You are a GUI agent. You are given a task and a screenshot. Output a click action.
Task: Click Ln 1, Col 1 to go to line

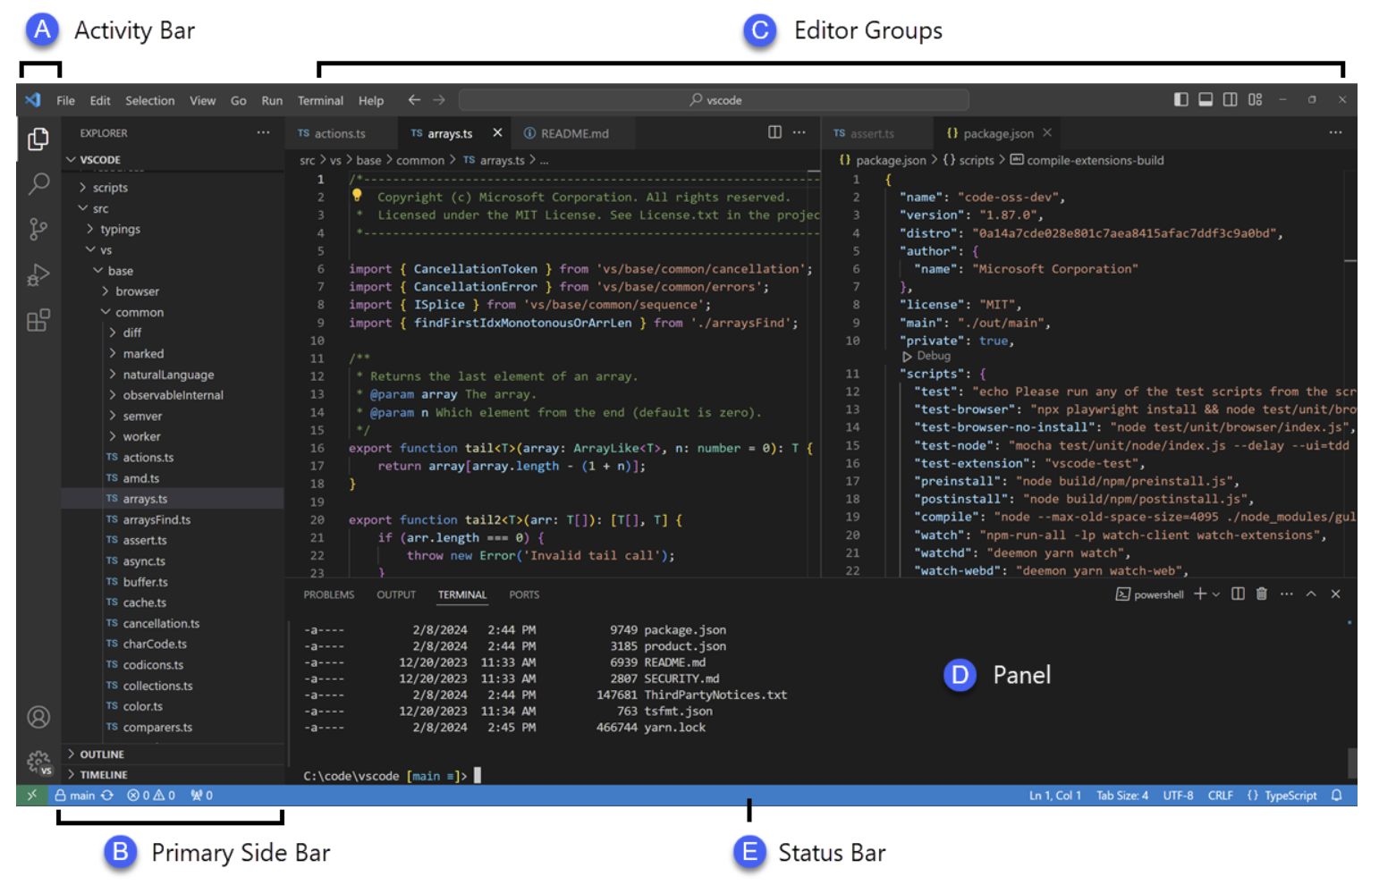pyautogui.click(x=1055, y=795)
